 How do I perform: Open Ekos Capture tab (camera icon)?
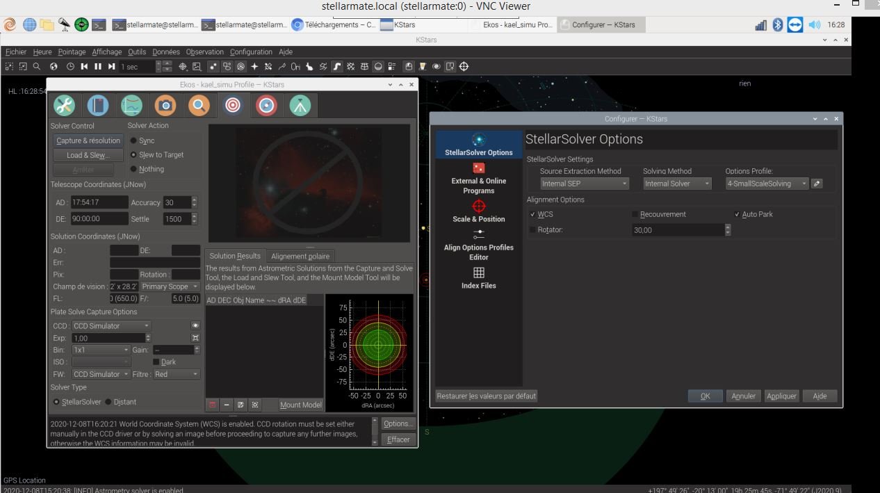point(165,106)
